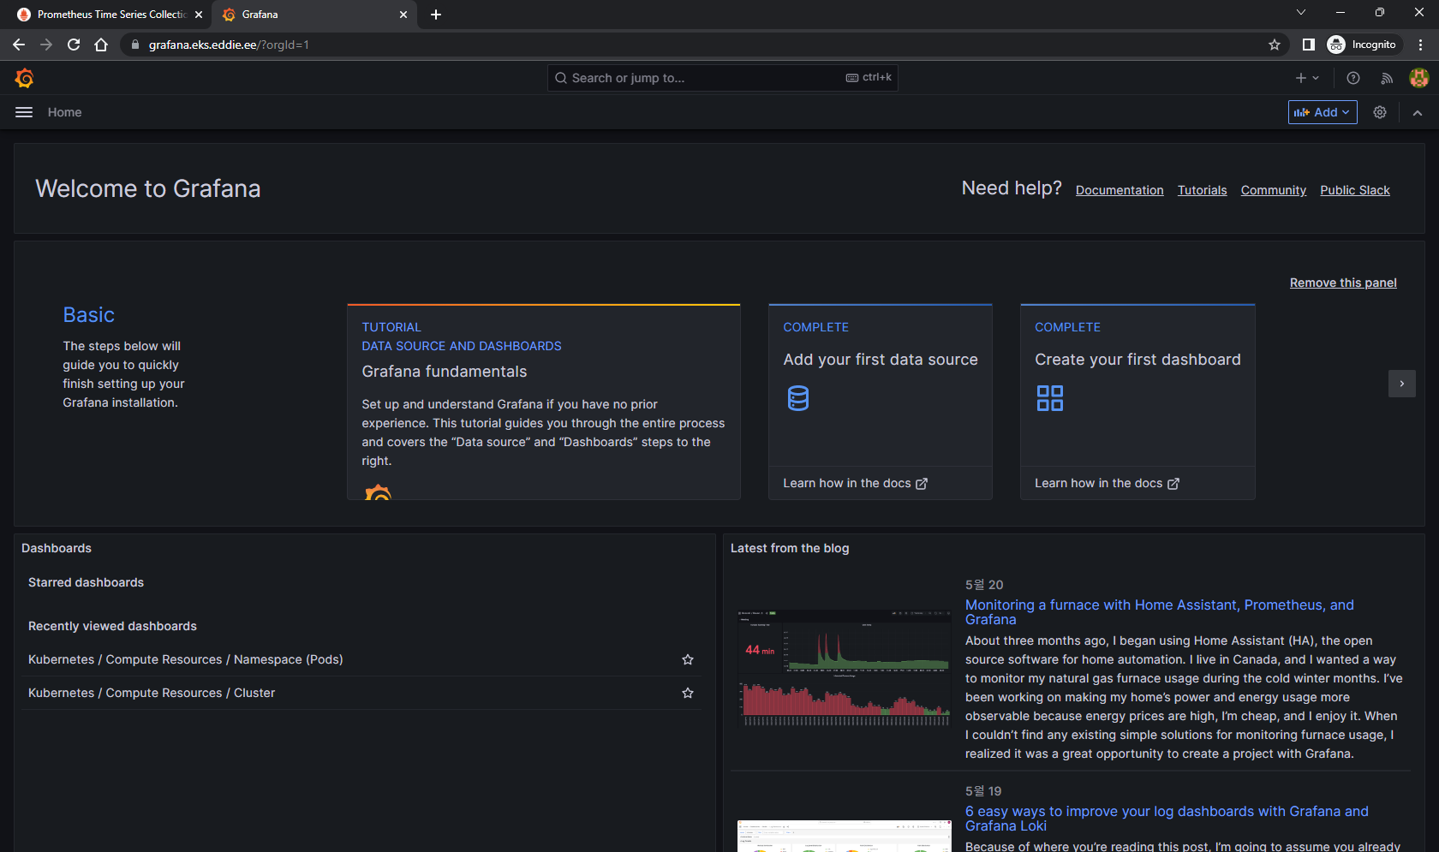
Task: Open the Chrome three-dot menu
Action: pyautogui.click(x=1421, y=45)
